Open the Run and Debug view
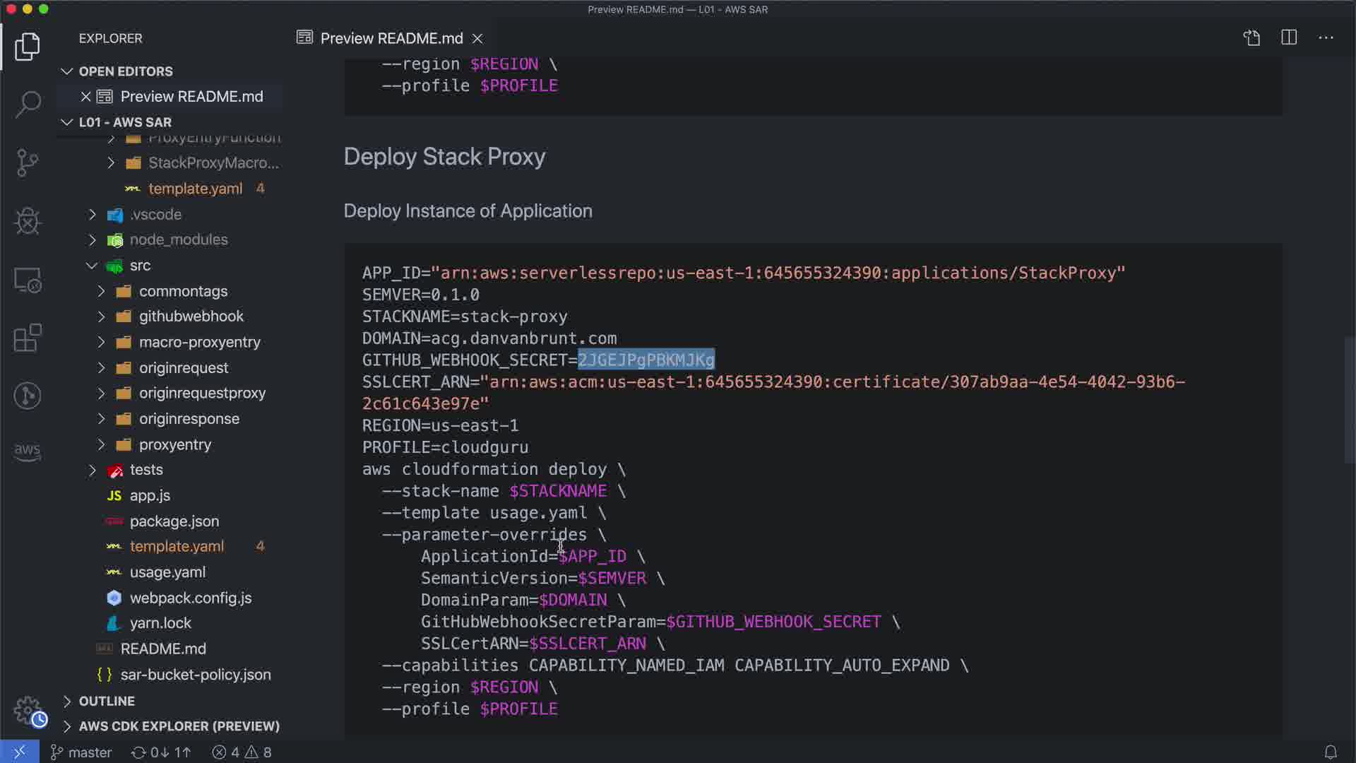1356x763 pixels. [28, 221]
